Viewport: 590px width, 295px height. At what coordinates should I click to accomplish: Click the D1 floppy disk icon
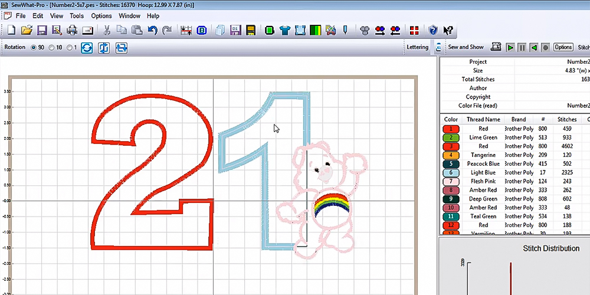pyautogui.click(x=235, y=30)
